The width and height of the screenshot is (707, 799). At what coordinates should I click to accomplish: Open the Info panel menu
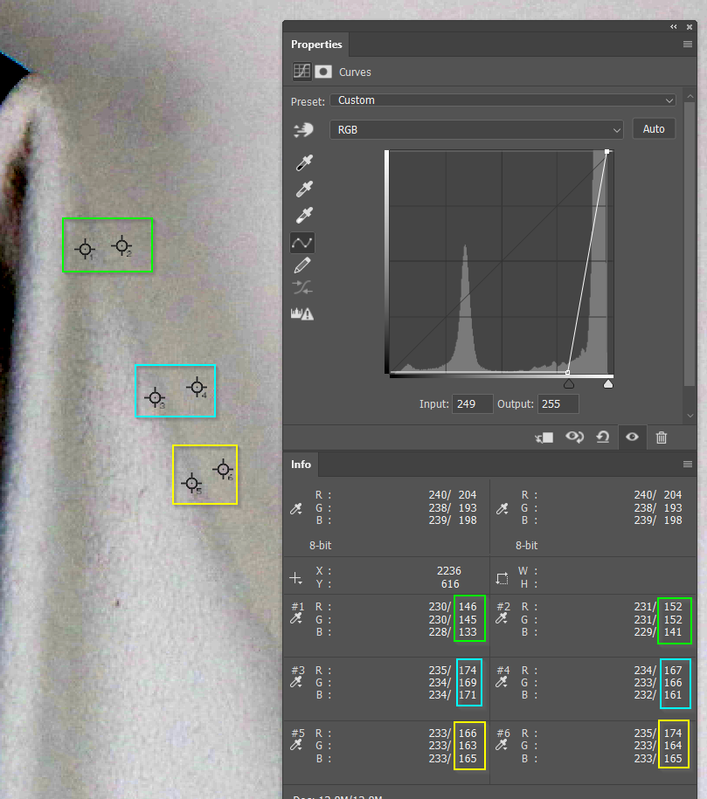pyautogui.click(x=687, y=464)
